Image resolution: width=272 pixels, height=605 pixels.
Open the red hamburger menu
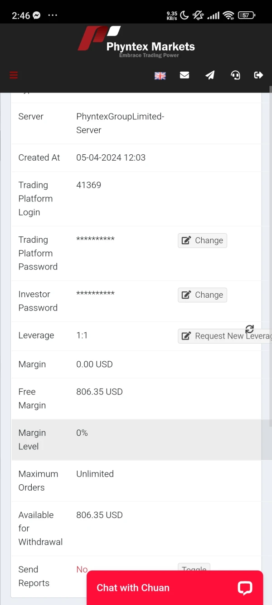[x=14, y=75]
